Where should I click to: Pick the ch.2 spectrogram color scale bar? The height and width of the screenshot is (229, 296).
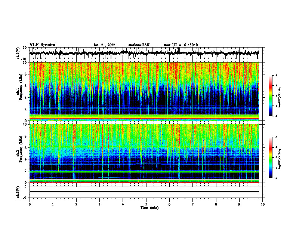pyautogui.click(x=270, y=158)
